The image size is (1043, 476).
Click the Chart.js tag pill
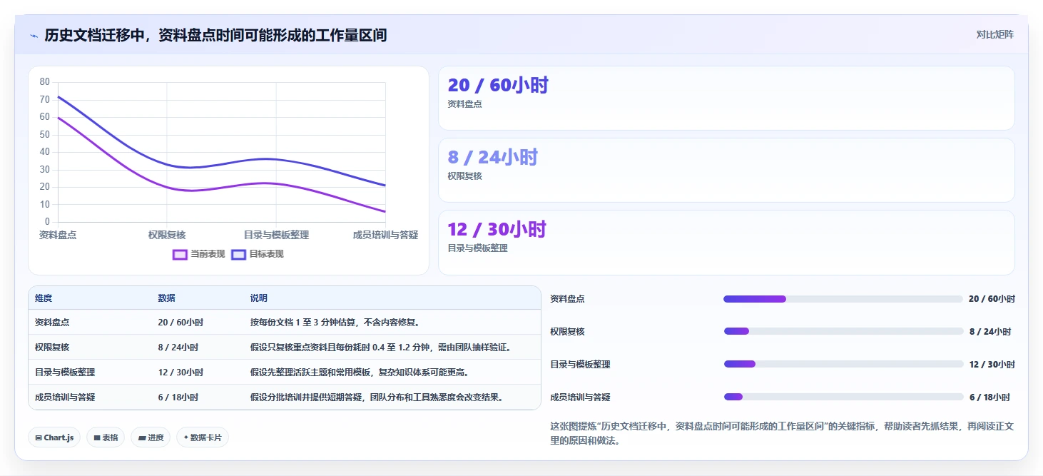click(x=54, y=437)
